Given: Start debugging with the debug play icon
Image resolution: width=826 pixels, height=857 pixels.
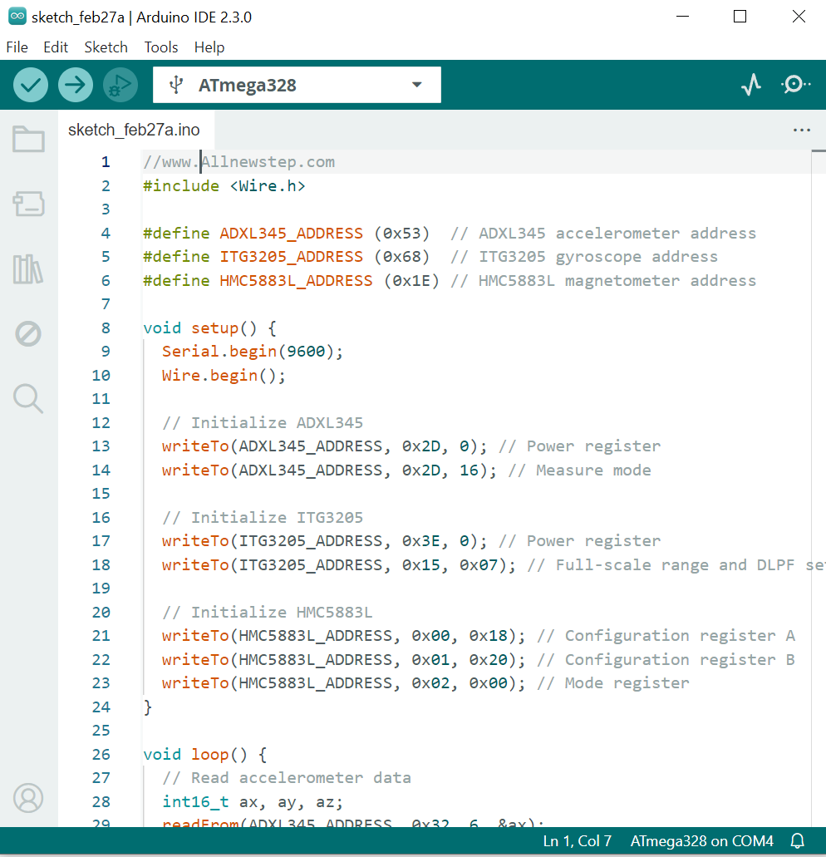Looking at the screenshot, I should 120,85.
